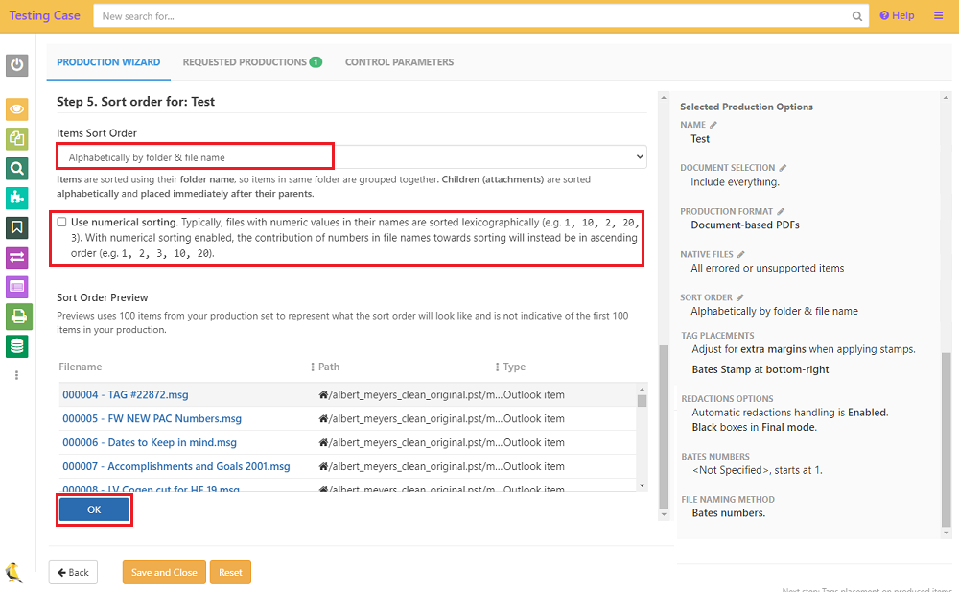This screenshot has height=592, width=959.
Task: Click the Save and Close button
Action: click(163, 571)
